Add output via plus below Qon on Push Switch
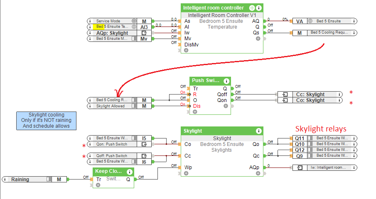 pyautogui.click(x=226, y=106)
